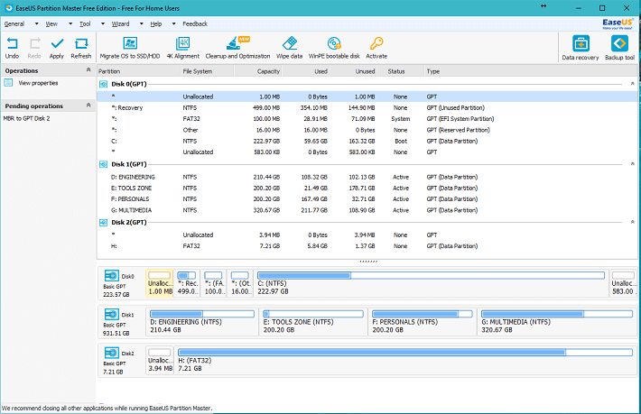Select the H: FAT32 partition row

367,246
